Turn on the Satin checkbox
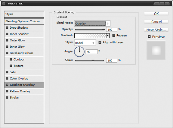 7,72
